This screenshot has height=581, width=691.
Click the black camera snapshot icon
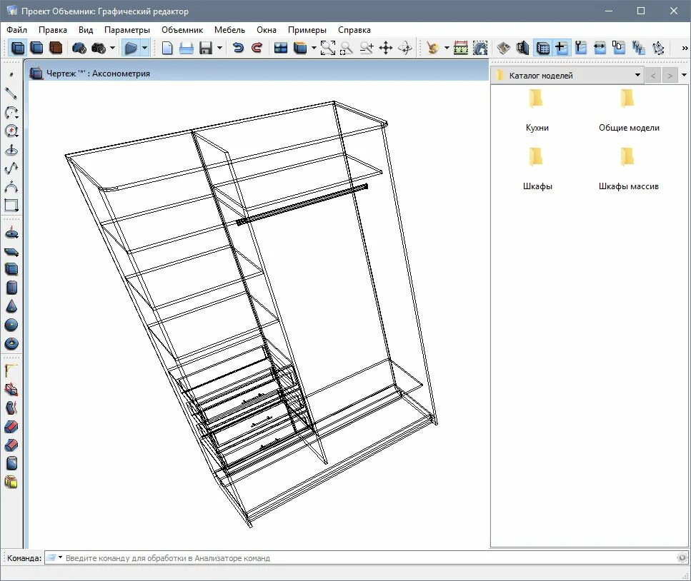(99, 48)
